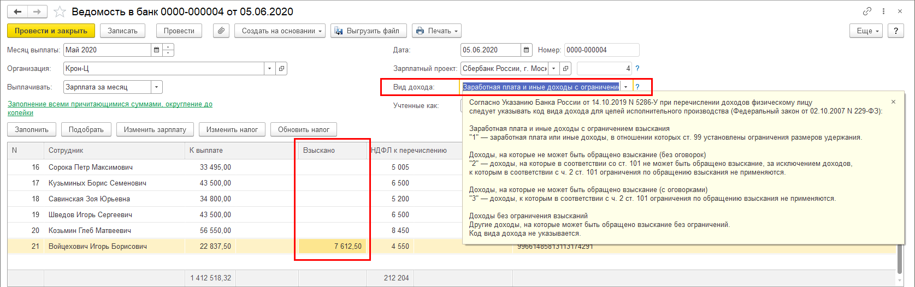Open the Зарплатный проект record icon
The image size is (915, 287).
point(566,69)
